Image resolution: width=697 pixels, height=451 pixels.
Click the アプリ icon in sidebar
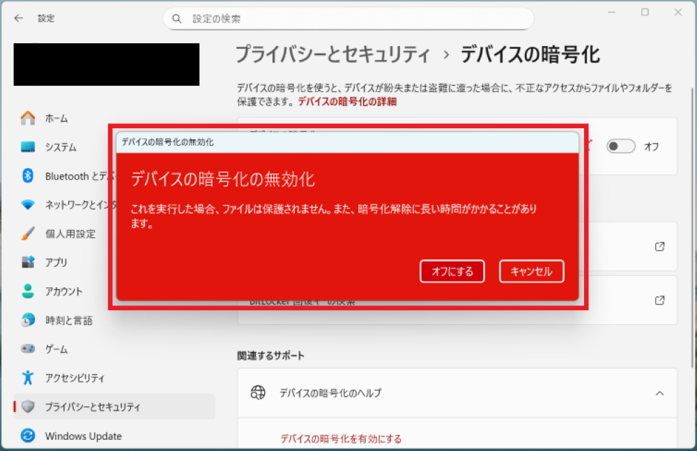click(28, 263)
